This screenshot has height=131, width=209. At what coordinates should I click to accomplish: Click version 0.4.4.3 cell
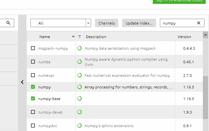pyautogui.click(x=189, y=48)
